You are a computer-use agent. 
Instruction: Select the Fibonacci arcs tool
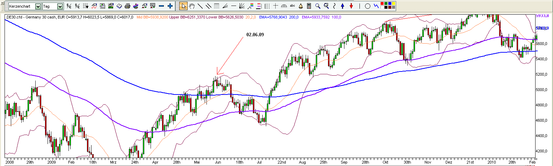tap(284, 6)
